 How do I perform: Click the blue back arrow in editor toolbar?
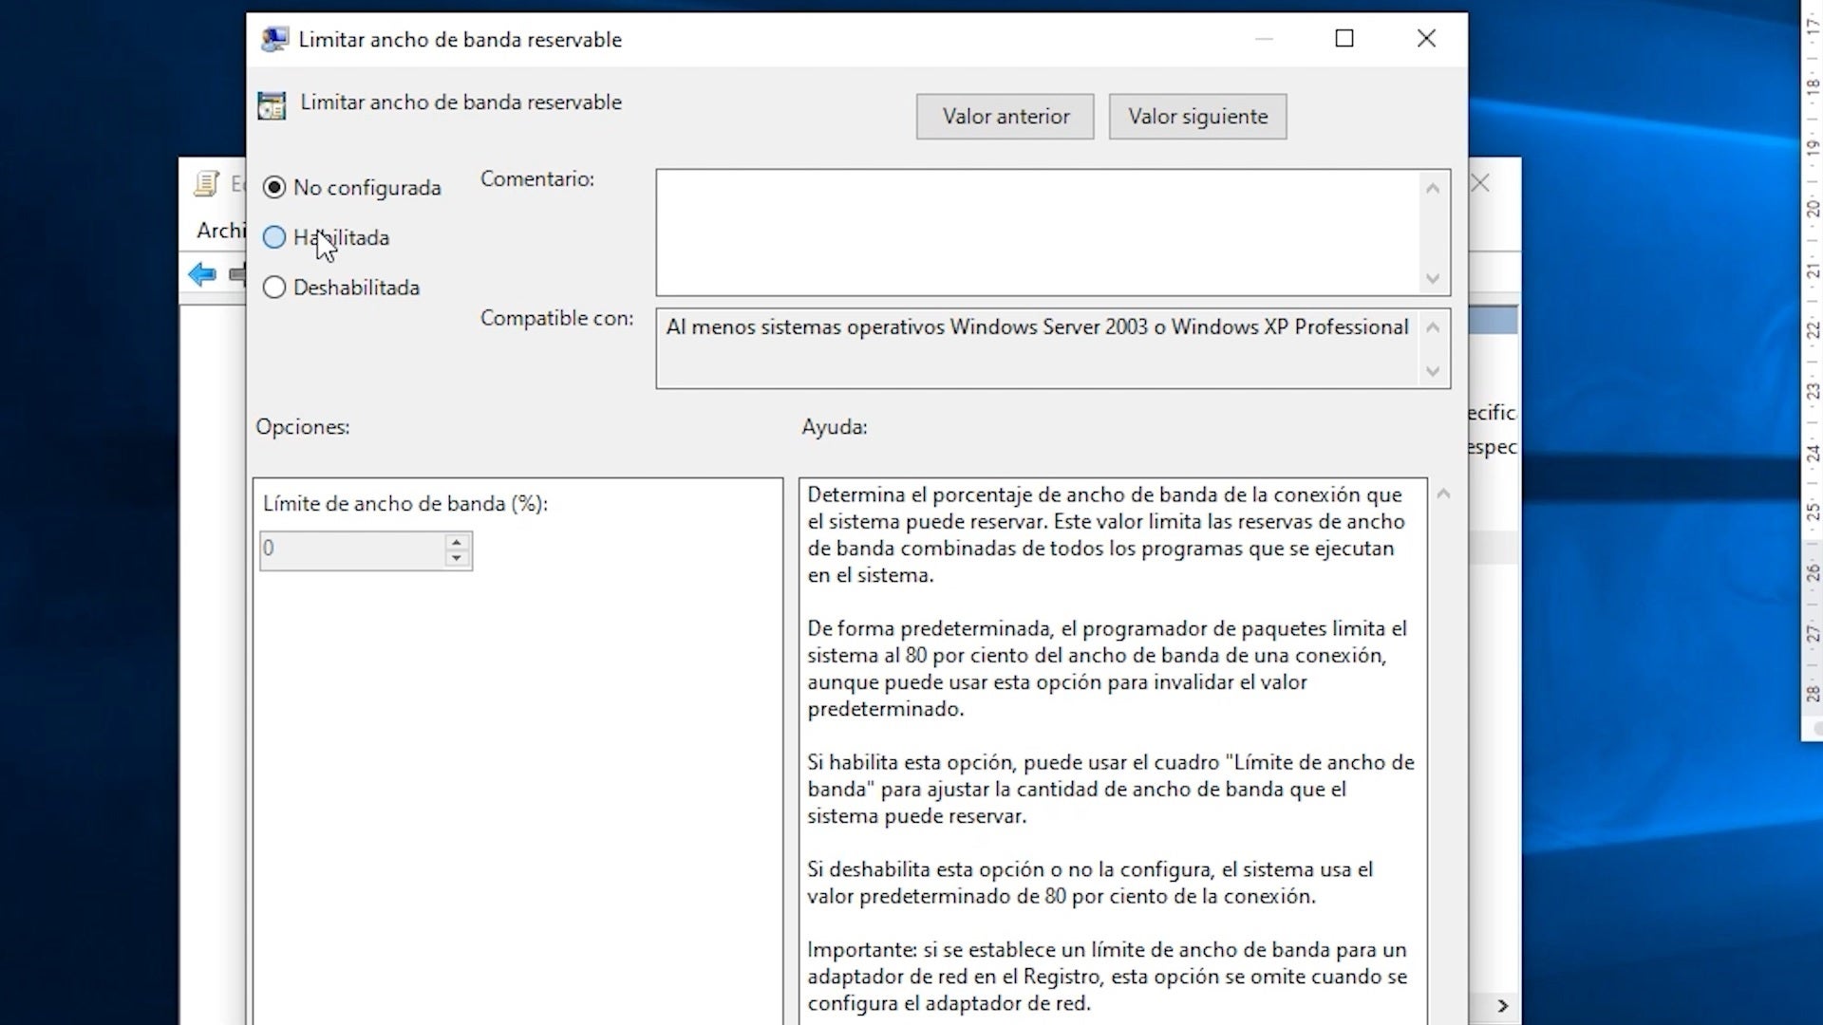201,275
